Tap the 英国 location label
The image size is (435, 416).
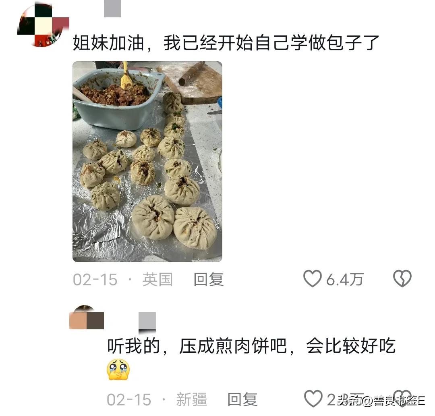click(x=157, y=279)
